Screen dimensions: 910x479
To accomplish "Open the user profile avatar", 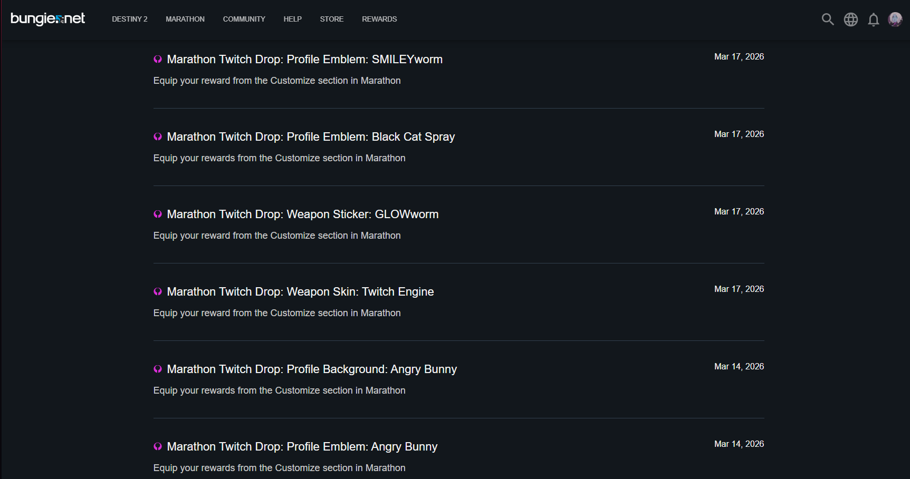I will [895, 19].
